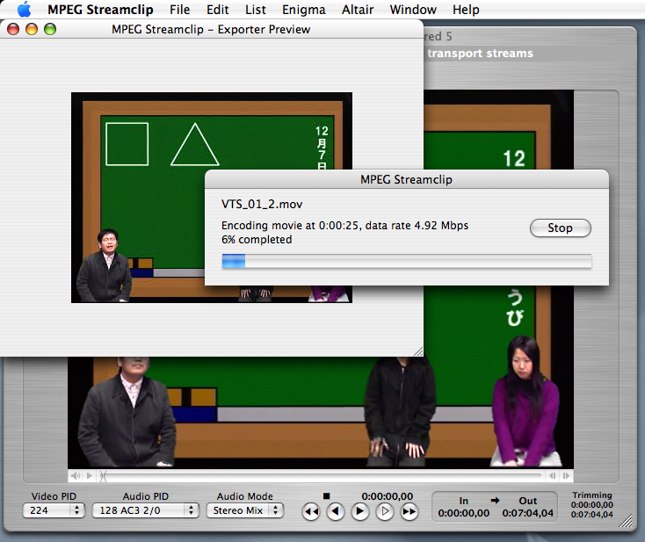Click the rewind playback button
Viewport: 645px width, 542px height.
point(310,511)
